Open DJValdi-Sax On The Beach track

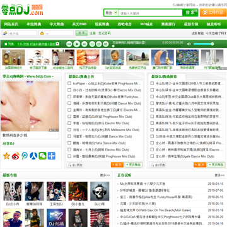[x=156, y=210]
